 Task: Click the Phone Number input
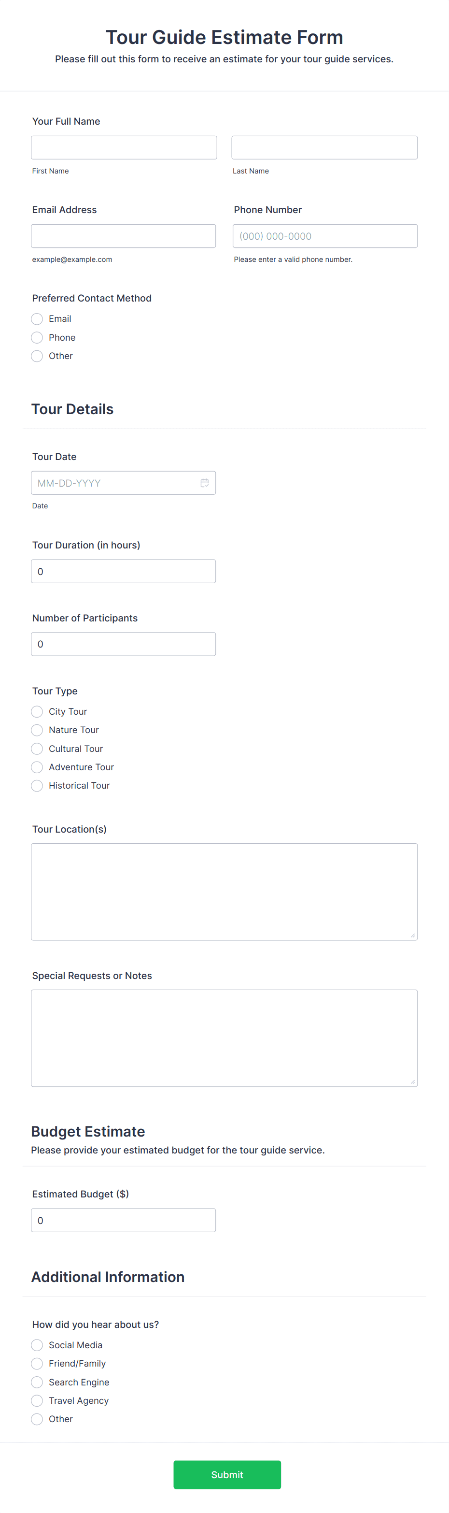pos(324,235)
